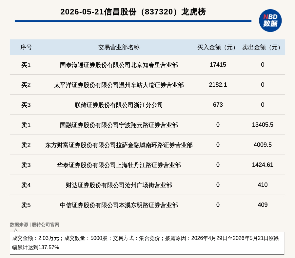Screen dimensions: 295x258
Task: Select 国泰海通证券股份有限公司北京知春里营业部
Action: 119,65
